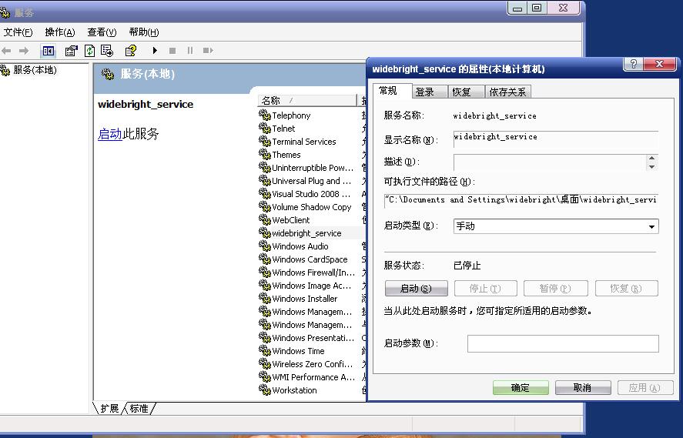Click the 取消 button
The width and height of the screenshot is (683, 438).
(583, 388)
